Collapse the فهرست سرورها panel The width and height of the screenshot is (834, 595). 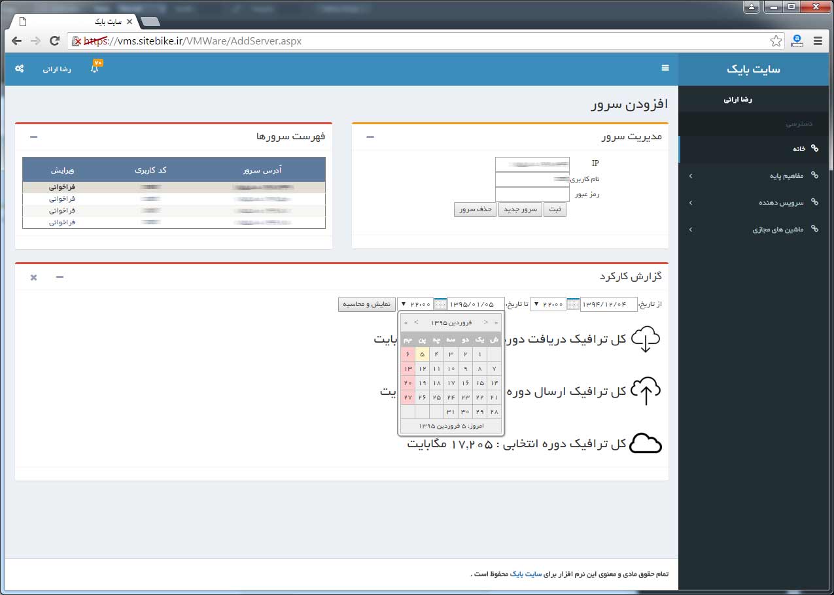(x=34, y=137)
